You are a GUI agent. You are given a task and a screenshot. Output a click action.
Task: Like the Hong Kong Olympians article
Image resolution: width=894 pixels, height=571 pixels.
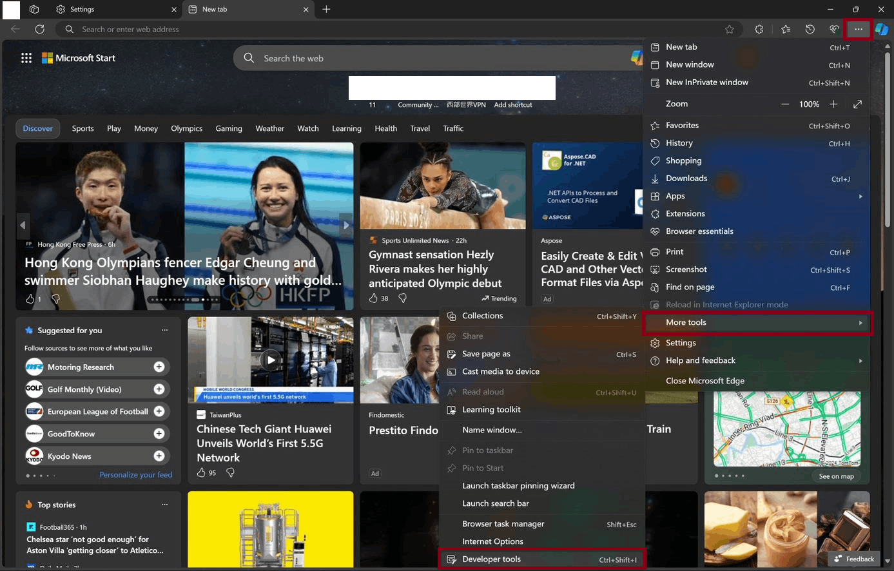tap(29, 298)
